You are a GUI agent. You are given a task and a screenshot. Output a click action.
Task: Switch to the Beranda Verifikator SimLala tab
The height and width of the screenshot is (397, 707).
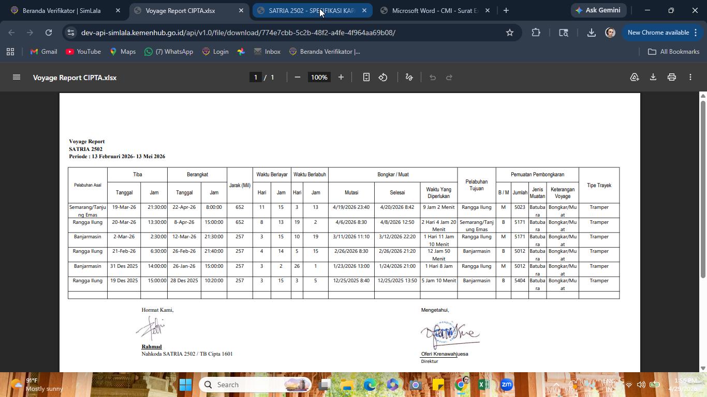click(x=62, y=10)
